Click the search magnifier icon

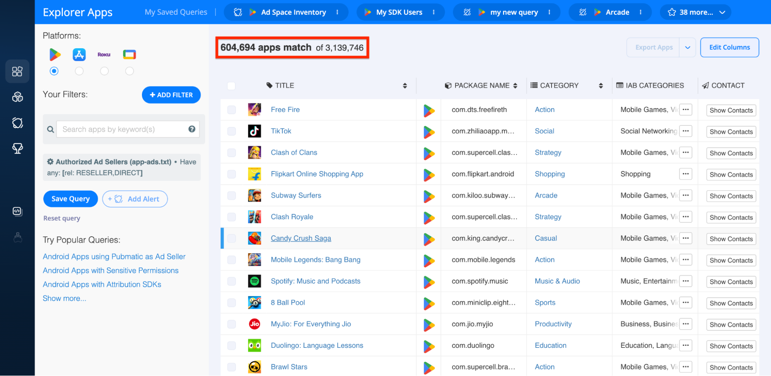click(x=51, y=129)
